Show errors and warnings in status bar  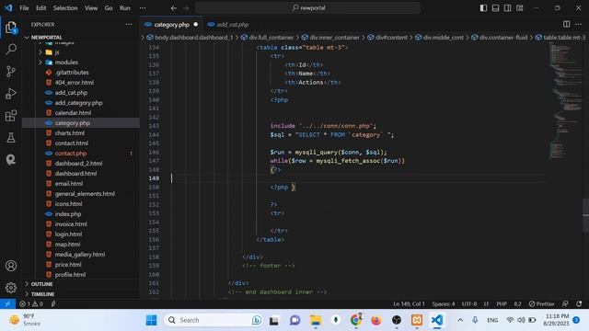tap(31, 304)
